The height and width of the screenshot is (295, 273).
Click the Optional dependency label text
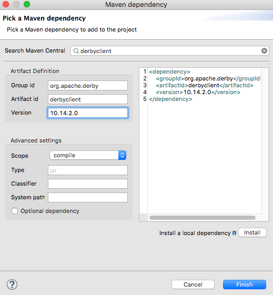[50, 211]
